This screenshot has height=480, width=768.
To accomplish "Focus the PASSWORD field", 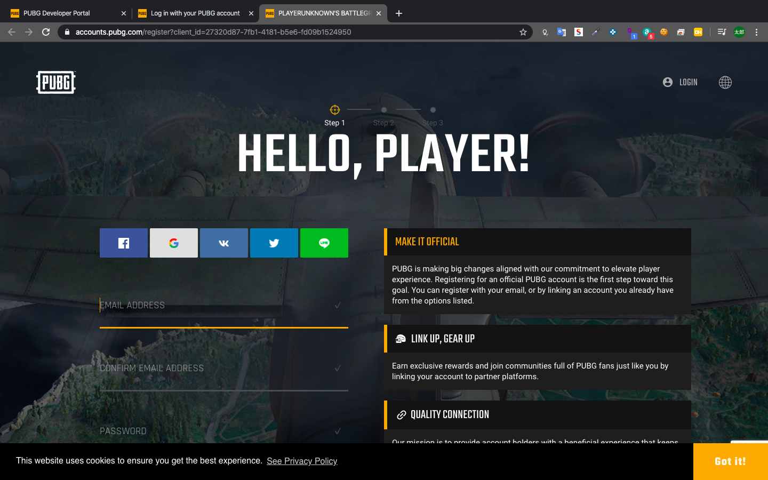I will pos(224,431).
